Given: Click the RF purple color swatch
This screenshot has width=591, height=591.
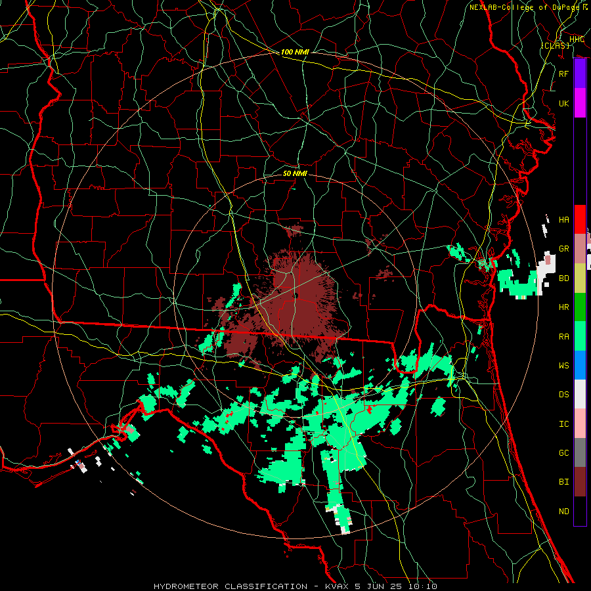Looking at the screenshot, I should [580, 74].
